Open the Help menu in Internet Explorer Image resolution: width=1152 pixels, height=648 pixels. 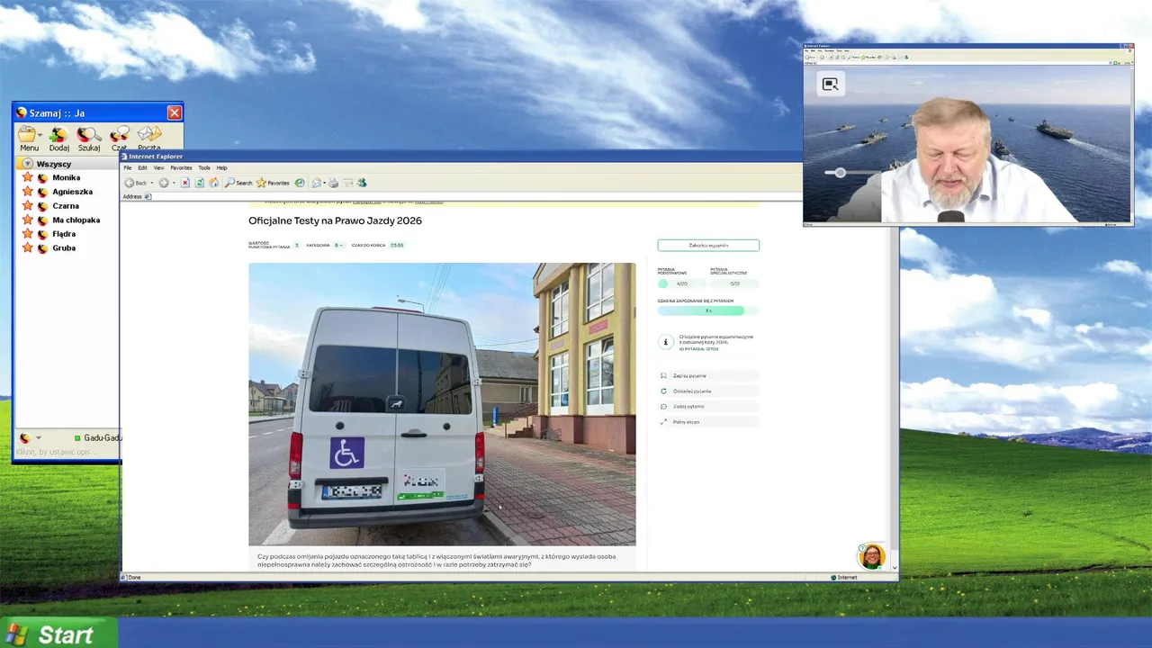pyautogui.click(x=221, y=167)
